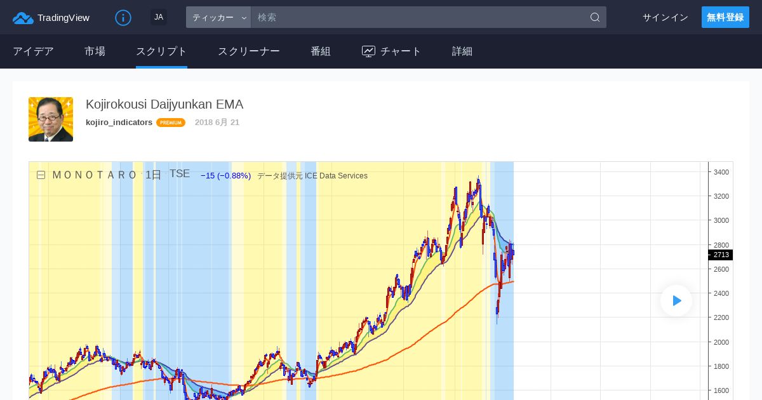
Task: Open the ティッカー search type dropdown
Action: (x=218, y=17)
